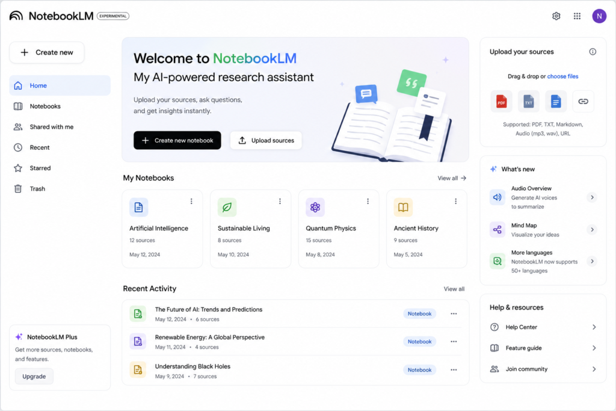This screenshot has height=411, width=616.
Task: Choose the TXT file type icon
Action: tap(528, 101)
